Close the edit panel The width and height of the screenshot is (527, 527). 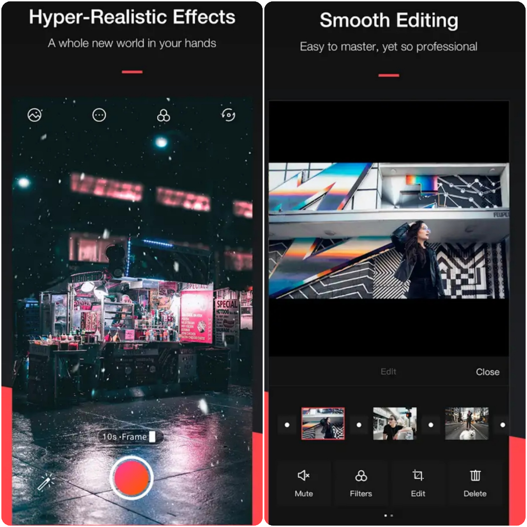pyautogui.click(x=487, y=372)
